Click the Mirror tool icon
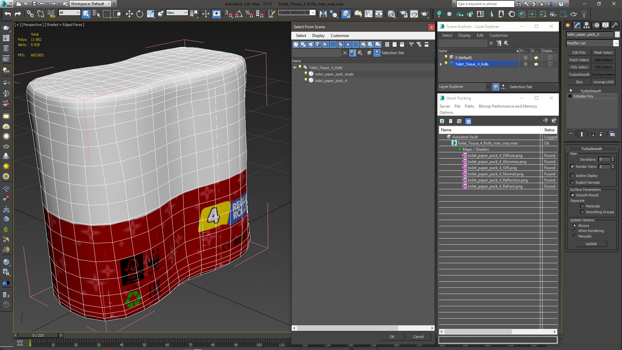 pos(323,14)
